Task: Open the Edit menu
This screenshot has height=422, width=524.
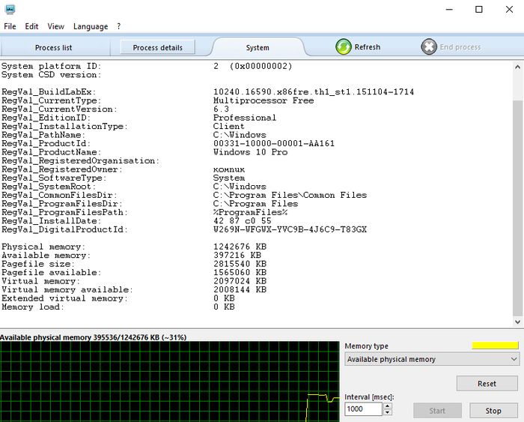Action: tap(31, 26)
